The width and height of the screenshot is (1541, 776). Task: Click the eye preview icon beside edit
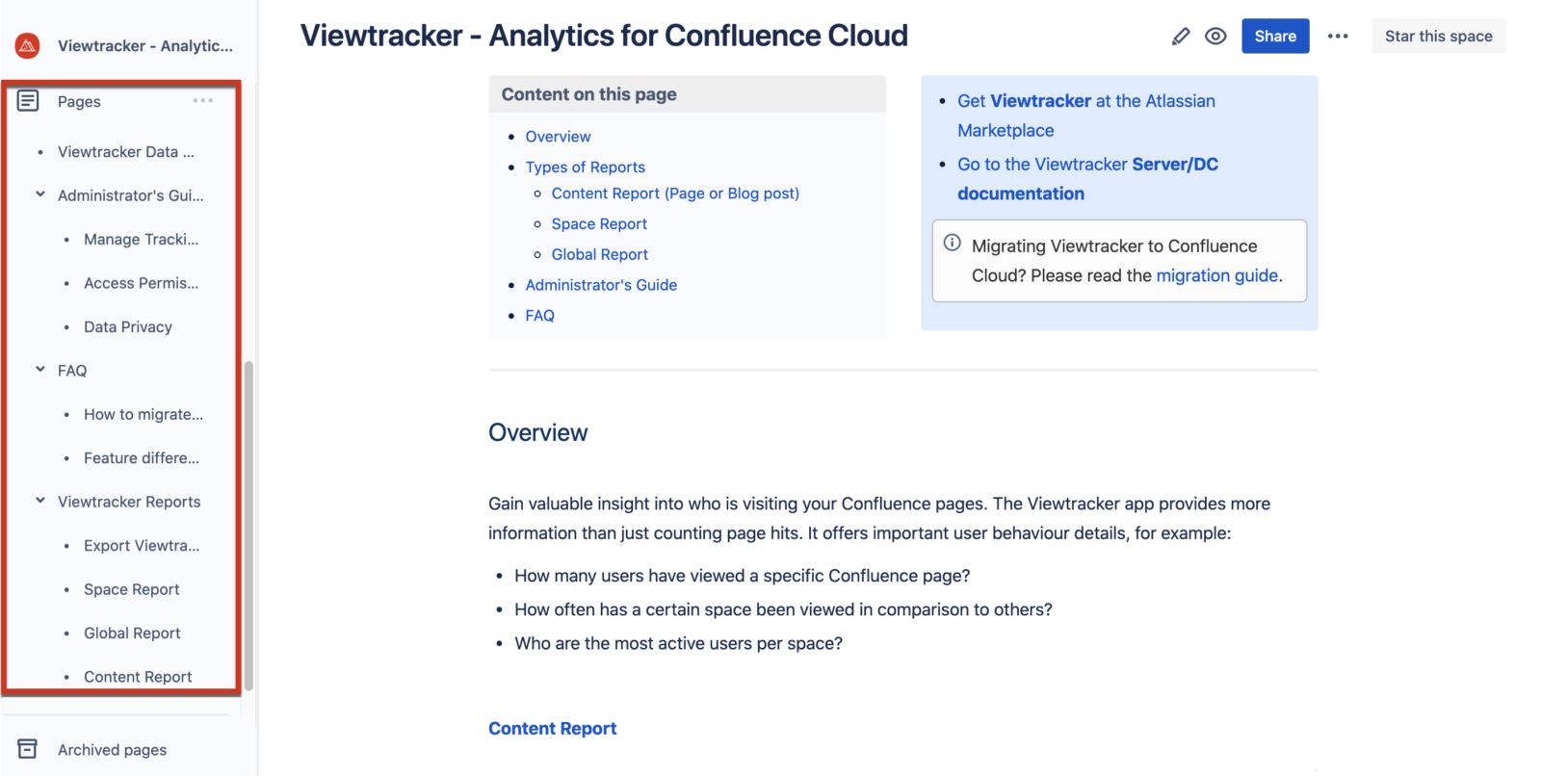(x=1215, y=36)
